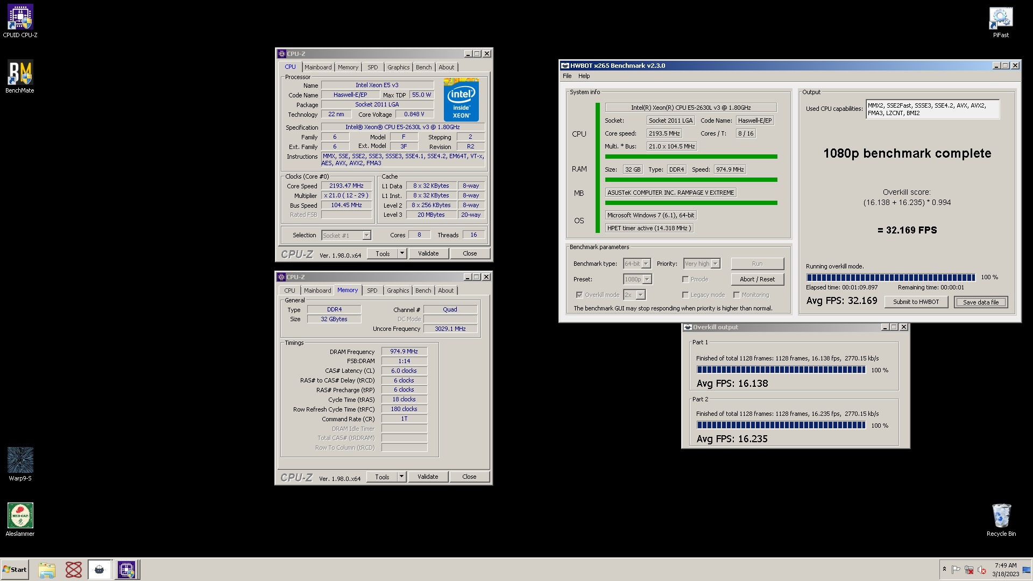The image size is (1033, 581).
Task: Switch to CPU tab in lower CPU-Z
Action: tap(290, 290)
